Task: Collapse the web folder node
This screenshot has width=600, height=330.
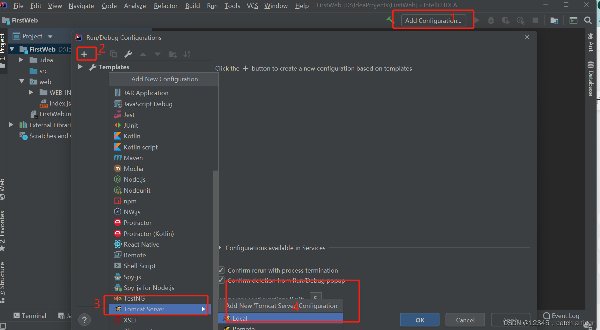Action: [x=22, y=82]
